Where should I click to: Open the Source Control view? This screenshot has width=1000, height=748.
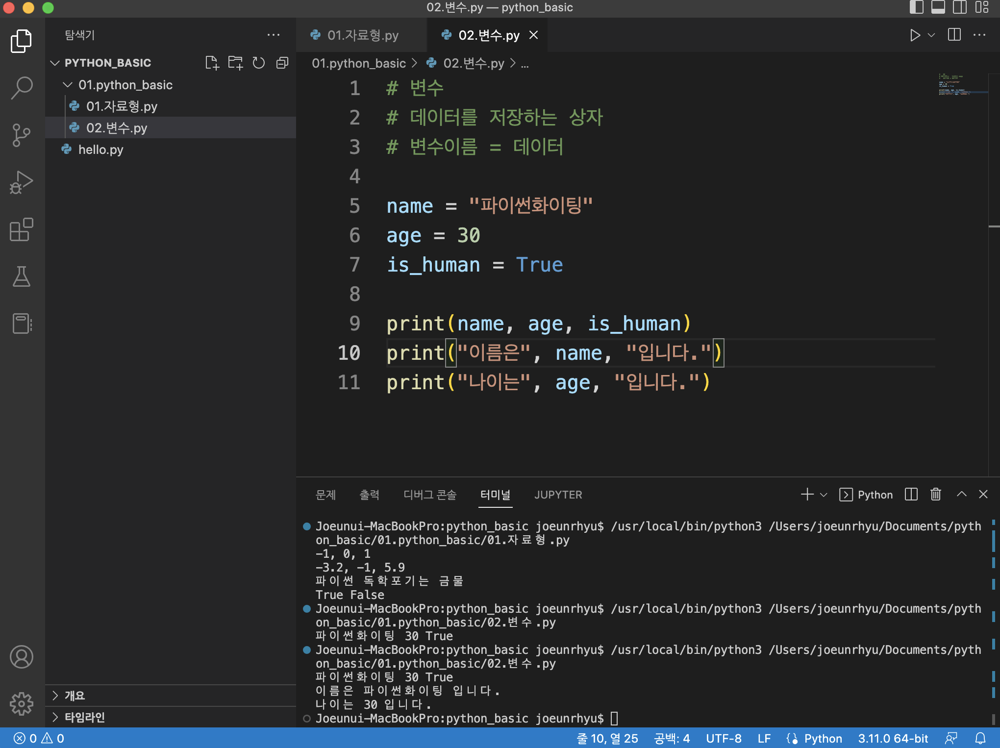[x=22, y=135]
